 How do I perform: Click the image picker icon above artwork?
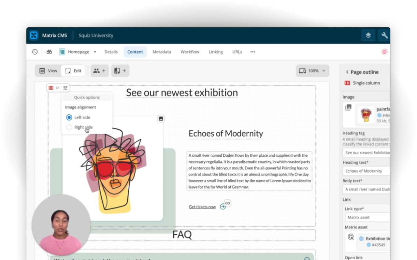(x=161, y=119)
